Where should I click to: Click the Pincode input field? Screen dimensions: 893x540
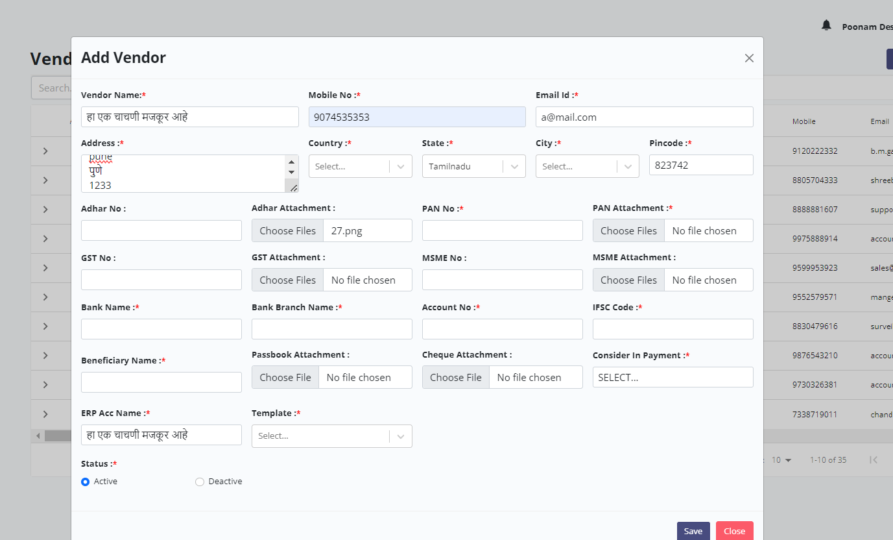[701, 165]
